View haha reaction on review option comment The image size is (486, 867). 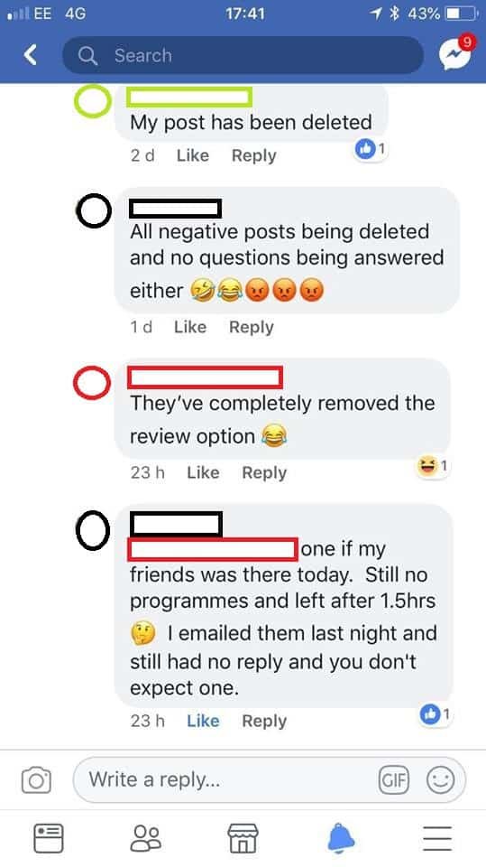(x=432, y=467)
